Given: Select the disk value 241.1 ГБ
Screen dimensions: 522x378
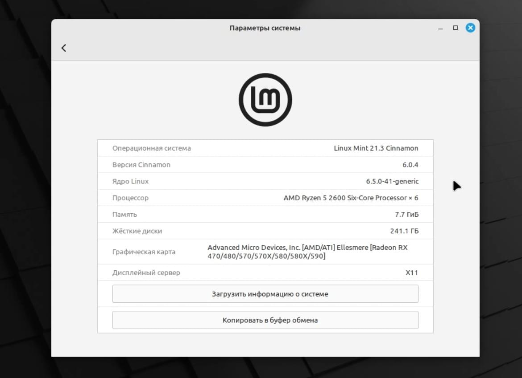Looking at the screenshot, I should pyautogui.click(x=404, y=231).
